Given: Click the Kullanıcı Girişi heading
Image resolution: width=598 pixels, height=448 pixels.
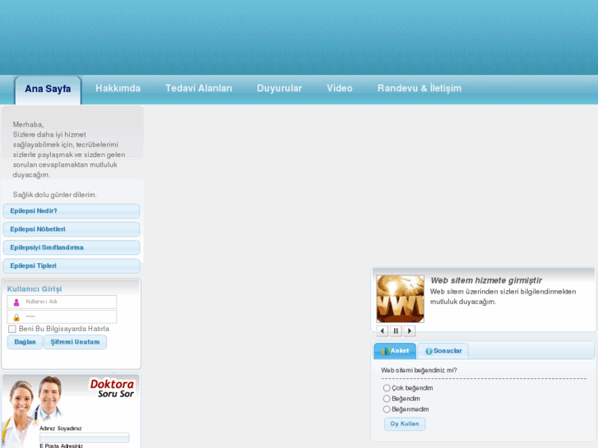Looking at the screenshot, I should point(35,289).
